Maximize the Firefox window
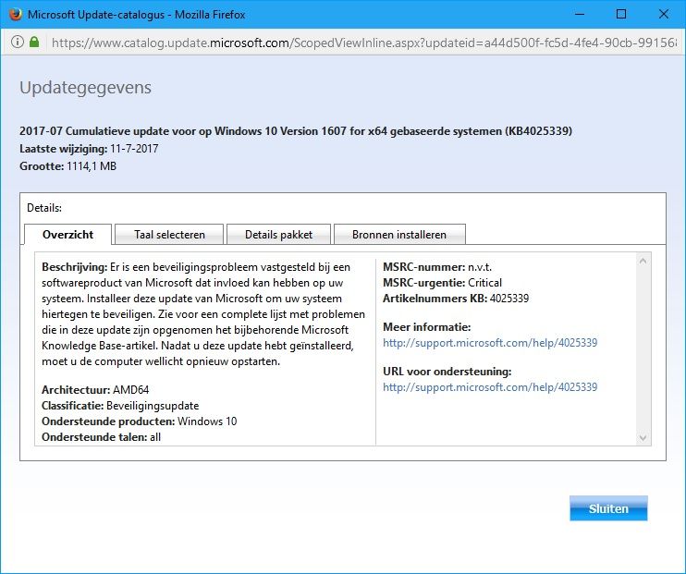 click(621, 14)
